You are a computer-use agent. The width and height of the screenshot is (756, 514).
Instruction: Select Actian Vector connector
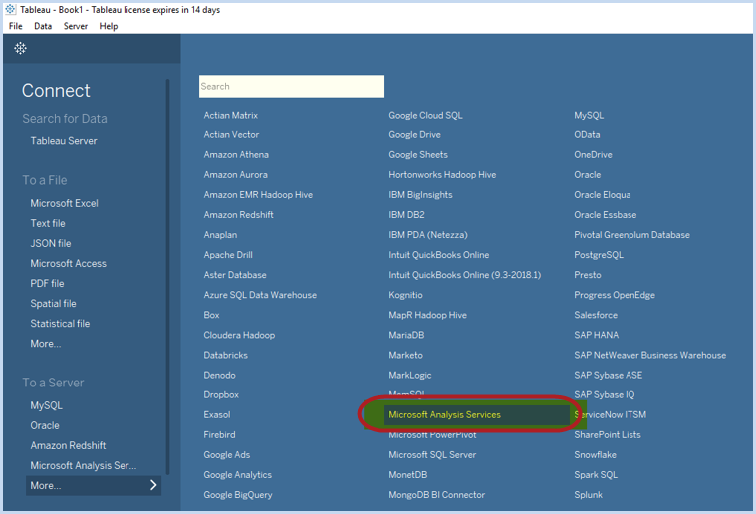tap(231, 135)
